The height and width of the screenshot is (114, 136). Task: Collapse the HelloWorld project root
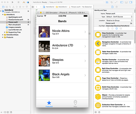pyautogui.click(x=1, y=11)
